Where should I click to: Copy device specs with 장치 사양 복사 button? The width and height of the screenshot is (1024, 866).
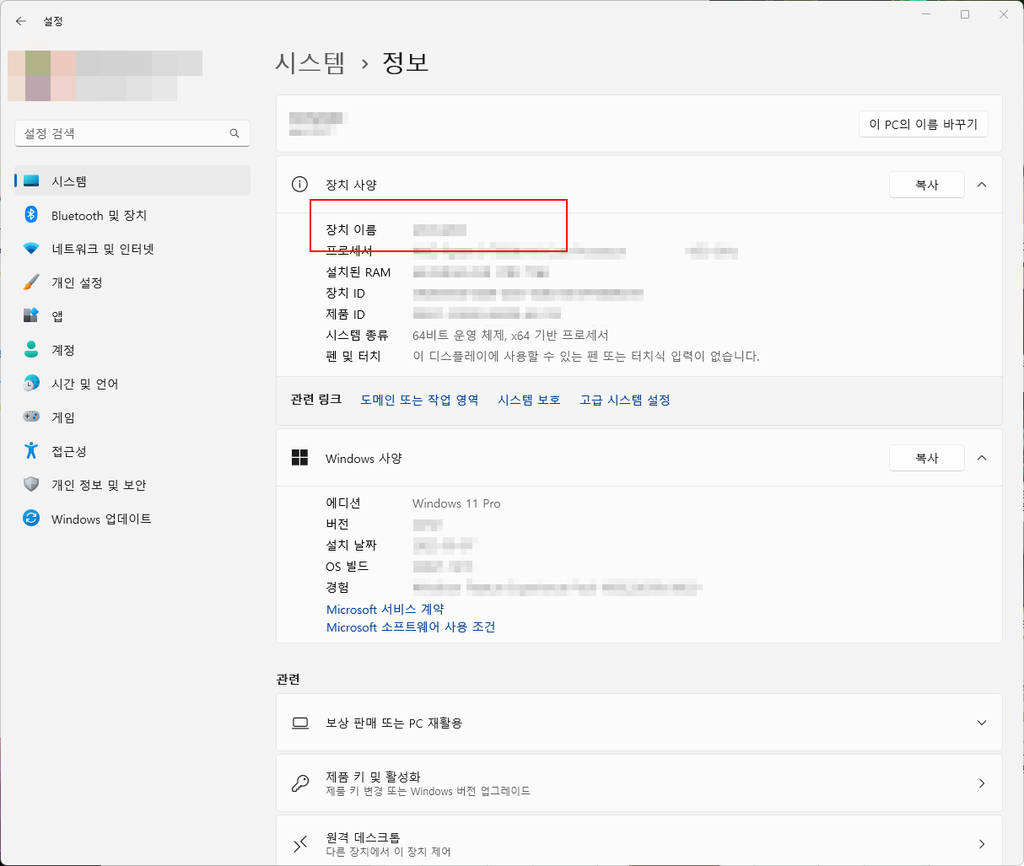coord(927,185)
